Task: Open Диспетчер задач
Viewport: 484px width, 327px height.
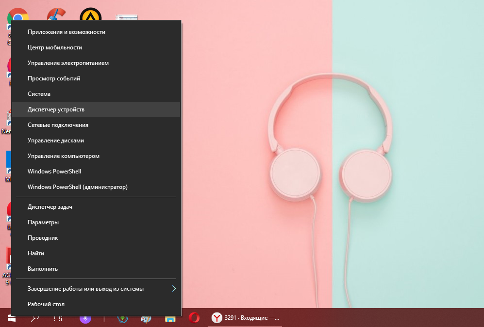Action: point(96,207)
